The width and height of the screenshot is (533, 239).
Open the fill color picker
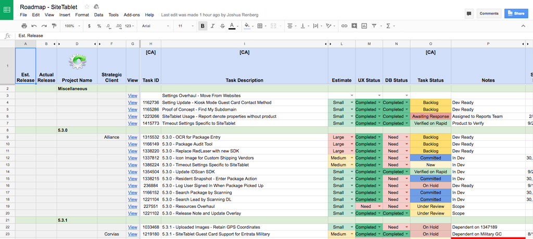click(x=248, y=26)
